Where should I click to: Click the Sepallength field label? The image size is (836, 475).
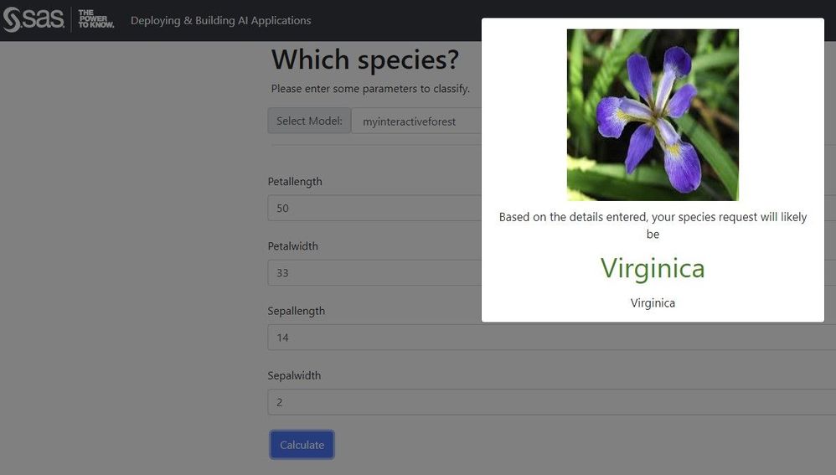click(x=297, y=311)
